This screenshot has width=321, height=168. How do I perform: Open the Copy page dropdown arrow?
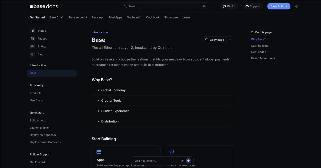pyautogui.click(x=230, y=40)
